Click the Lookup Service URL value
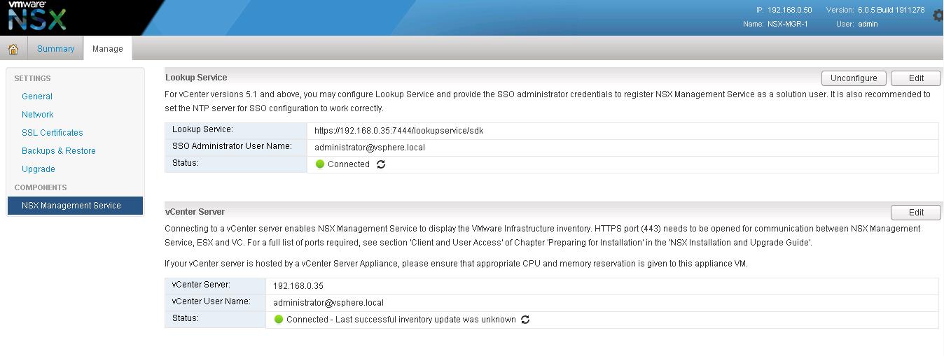The width and height of the screenshot is (944, 356). [x=399, y=131]
